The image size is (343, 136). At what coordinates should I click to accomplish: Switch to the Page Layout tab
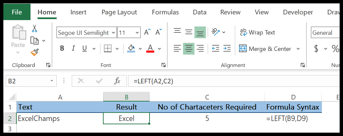coord(119,12)
